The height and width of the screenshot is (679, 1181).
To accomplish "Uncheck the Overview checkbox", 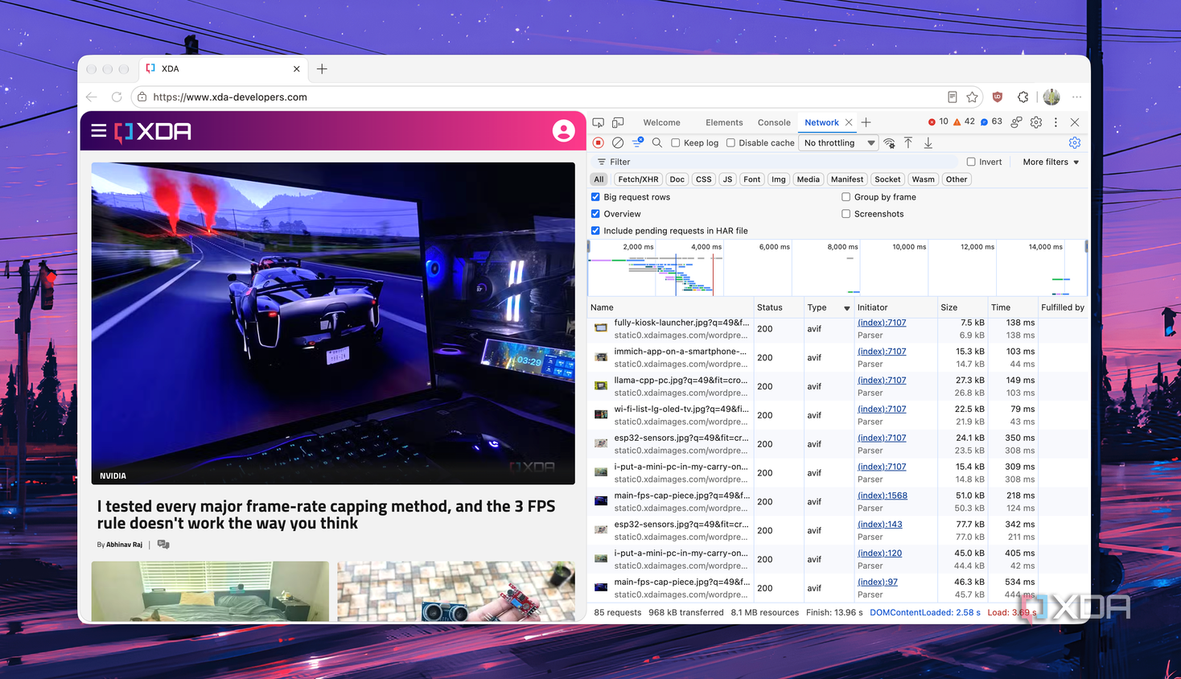I will pyautogui.click(x=595, y=214).
